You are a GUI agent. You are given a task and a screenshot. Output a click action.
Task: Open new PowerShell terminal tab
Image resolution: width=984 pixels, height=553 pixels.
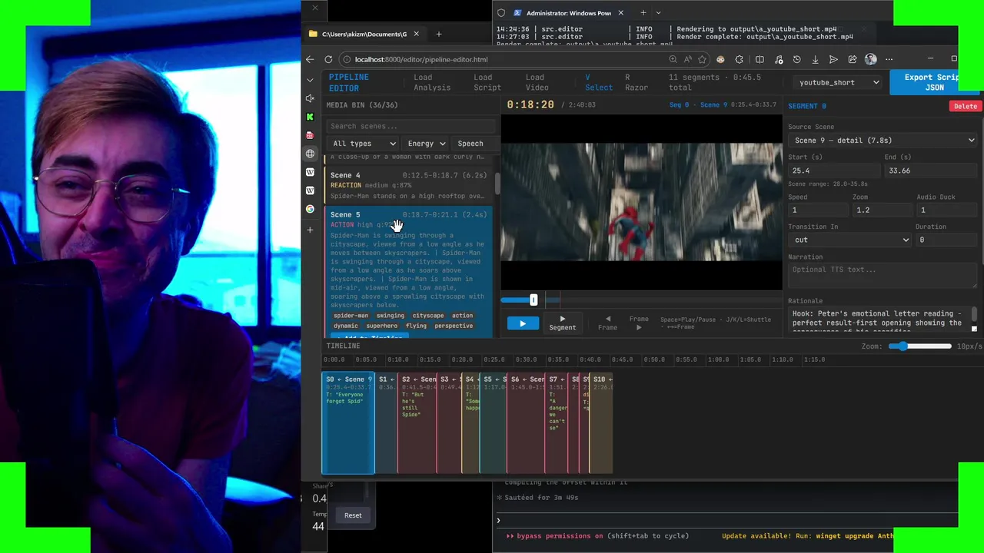[643, 12]
